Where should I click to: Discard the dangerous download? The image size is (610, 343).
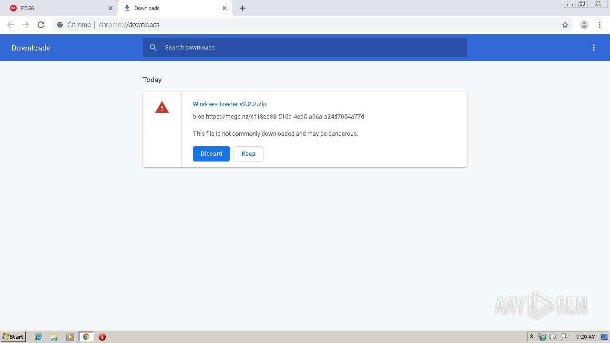point(211,154)
